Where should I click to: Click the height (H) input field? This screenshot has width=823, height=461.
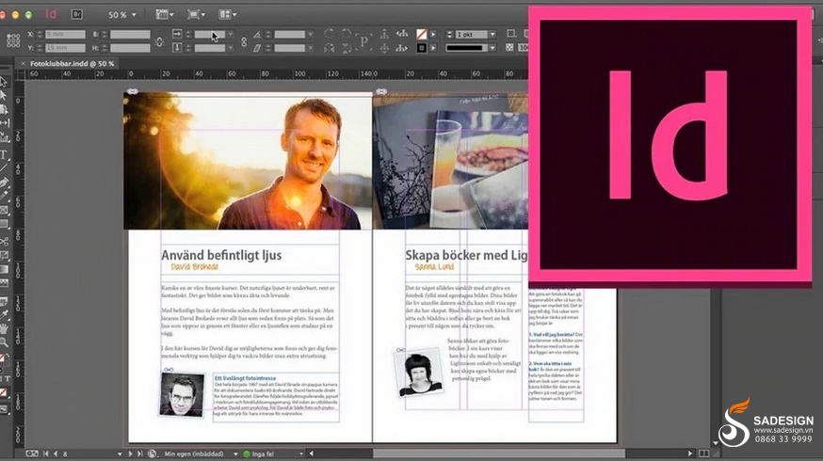tap(130, 48)
